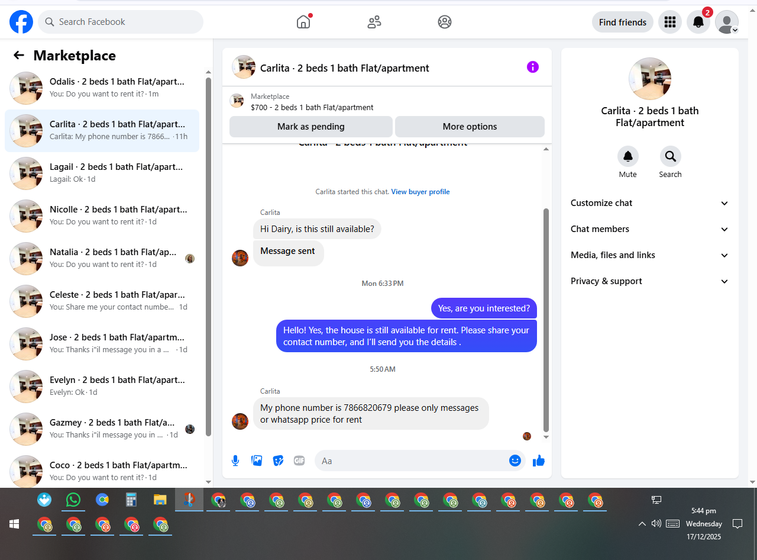The height and width of the screenshot is (560, 757).
Task: Open Calculator from the taskbar
Action: pyautogui.click(x=131, y=500)
